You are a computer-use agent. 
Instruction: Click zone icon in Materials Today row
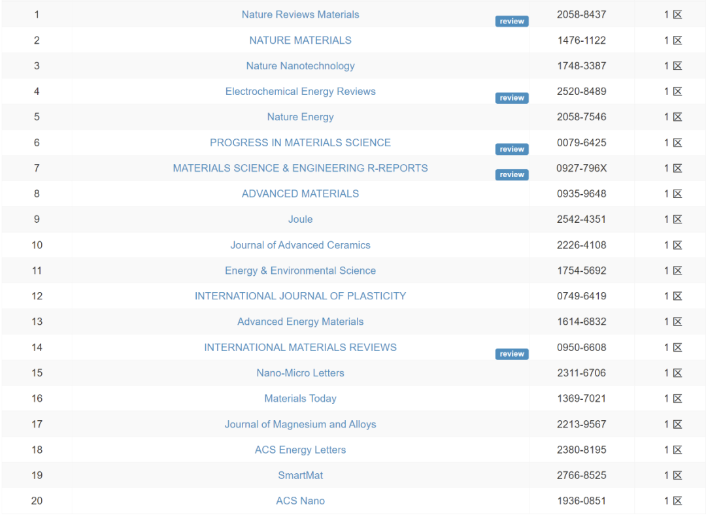(678, 399)
